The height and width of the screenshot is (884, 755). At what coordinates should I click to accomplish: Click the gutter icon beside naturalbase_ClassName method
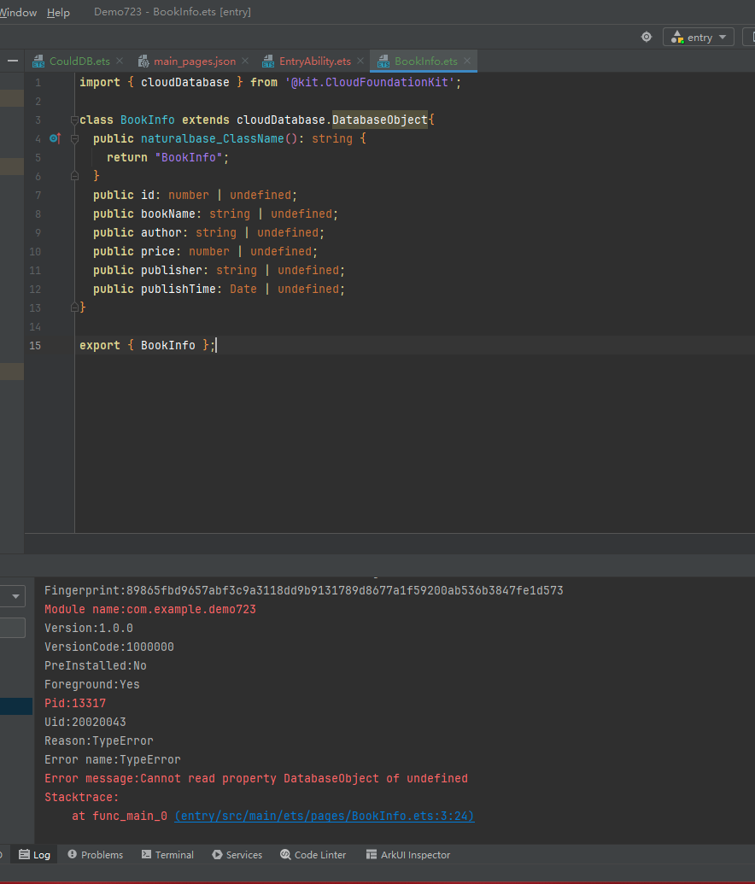point(54,138)
